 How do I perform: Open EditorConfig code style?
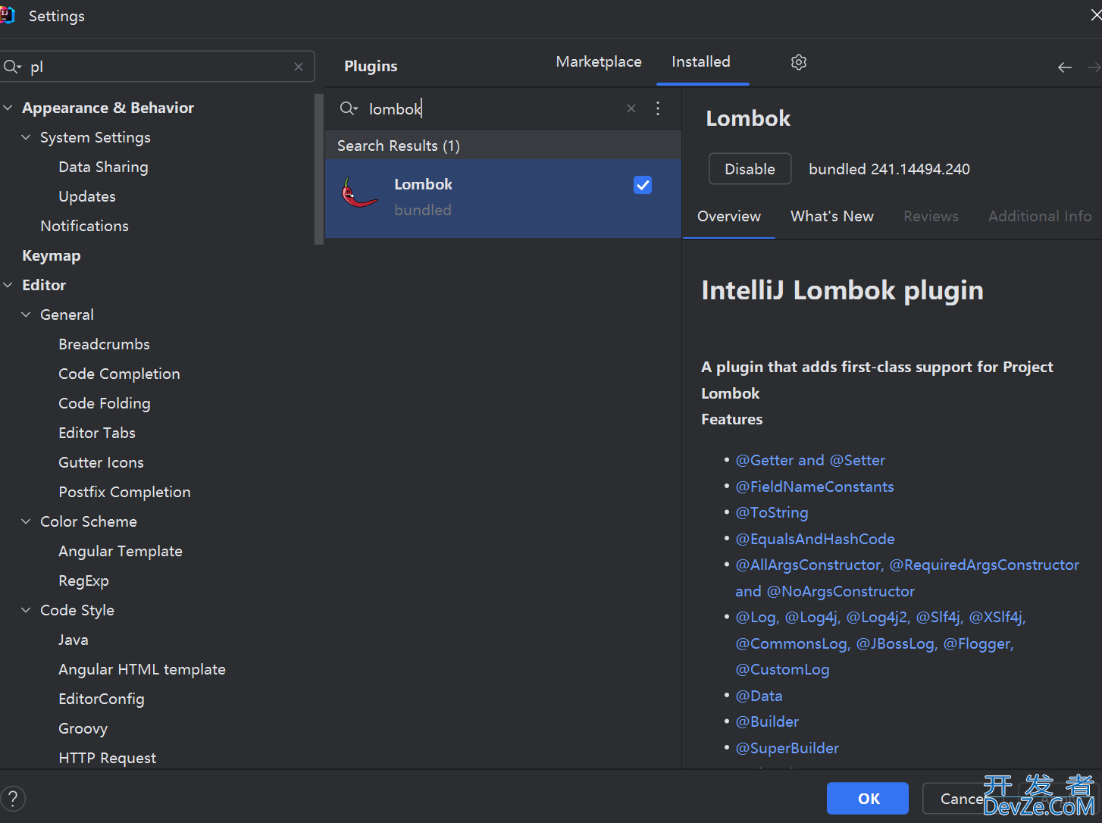pyautogui.click(x=101, y=699)
